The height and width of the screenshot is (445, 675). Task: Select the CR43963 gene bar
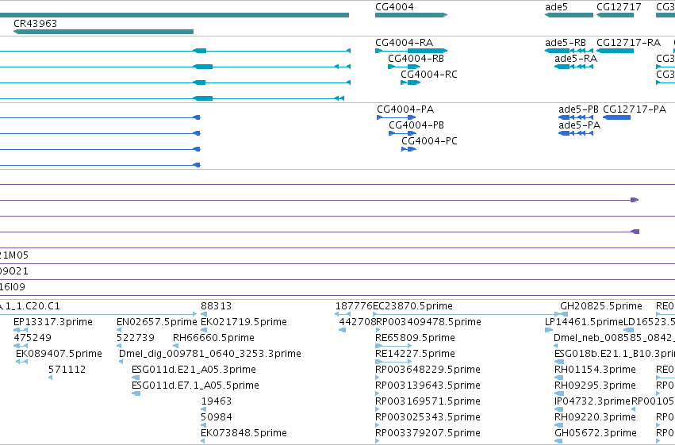(x=103, y=32)
